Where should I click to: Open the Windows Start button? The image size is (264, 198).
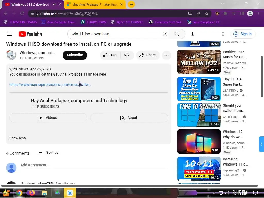click(x=6, y=193)
